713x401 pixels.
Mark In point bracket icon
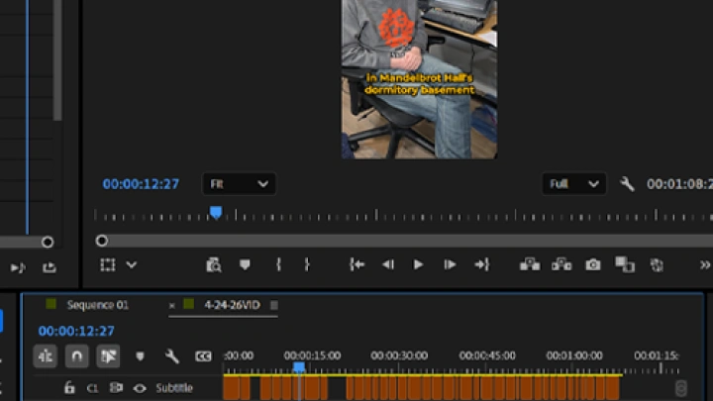click(x=278, y=264)
